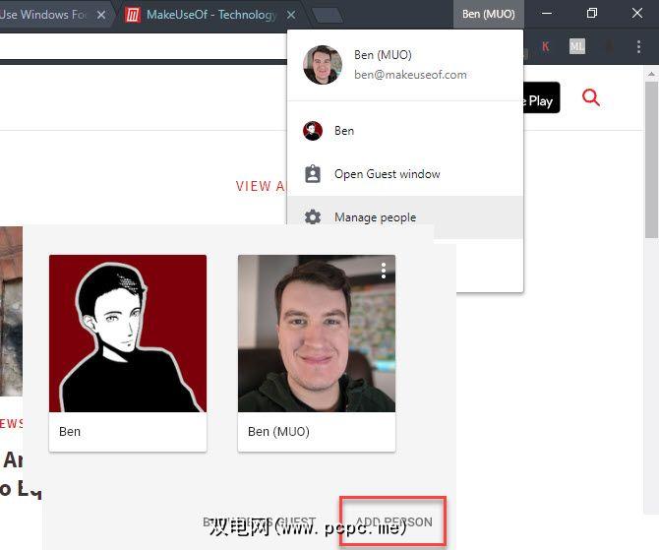
Task: Click the red K extension icon
Action: tap(546, 46)
